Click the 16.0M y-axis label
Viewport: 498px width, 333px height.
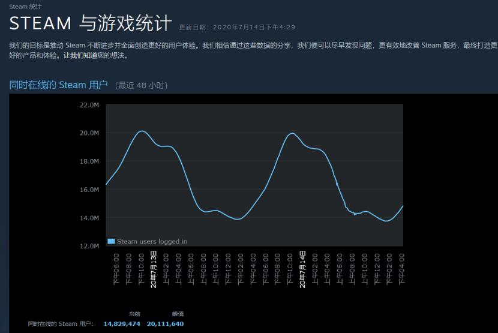(89, 190)
